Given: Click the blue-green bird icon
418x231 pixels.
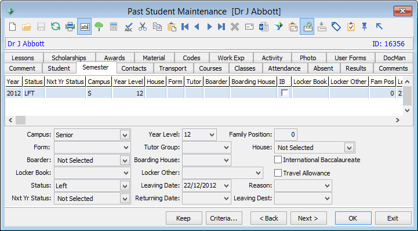Looking at the screenshot, I should tap(278, 27).
